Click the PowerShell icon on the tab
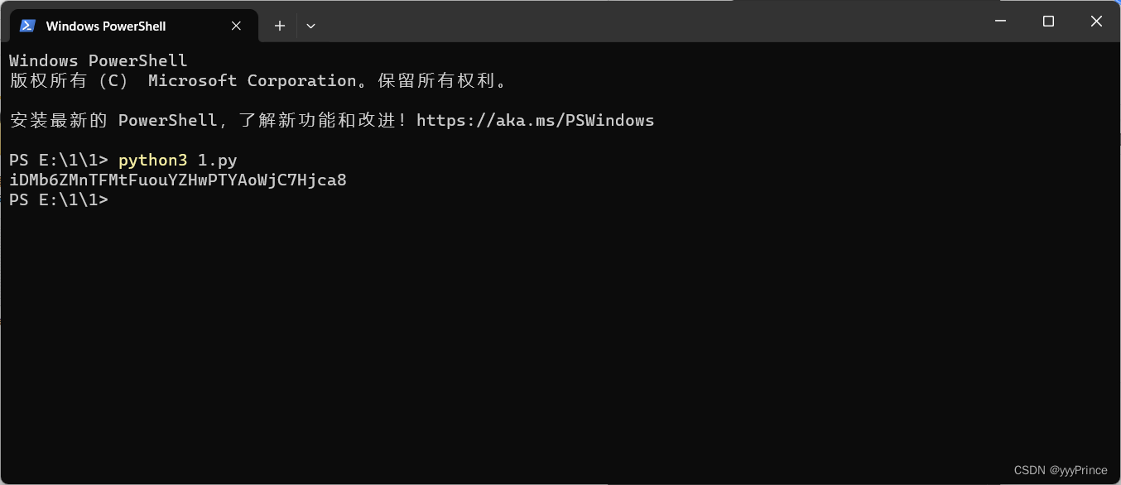This screenshot has width=1121, height=485. point(27,26)
